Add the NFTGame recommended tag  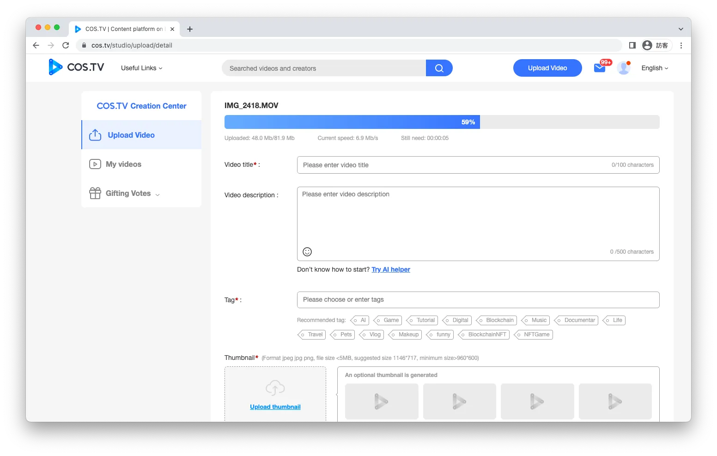coord(533,334)
